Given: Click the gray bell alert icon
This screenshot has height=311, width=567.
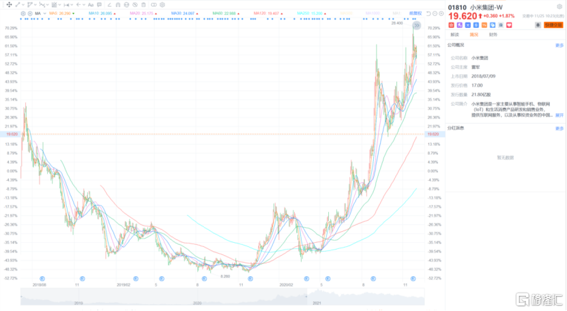Looking at the screenshot, I should click(538, 25).
